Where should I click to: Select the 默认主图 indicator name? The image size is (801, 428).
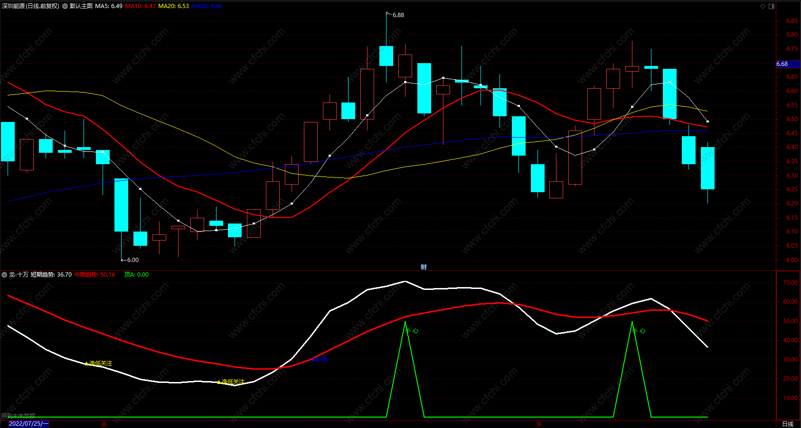[x=81, y=6]
